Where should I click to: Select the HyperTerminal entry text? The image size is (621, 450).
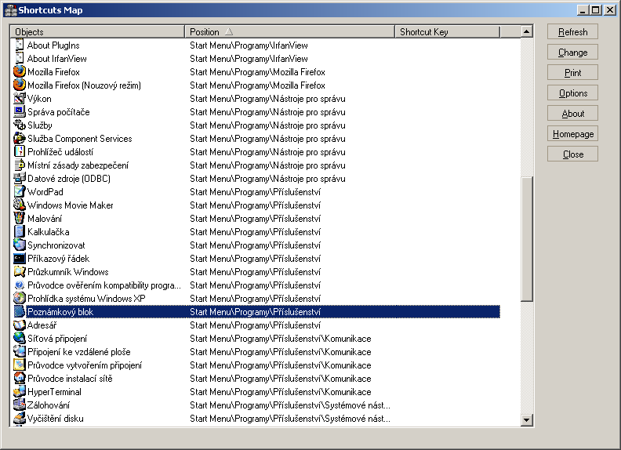click(54, 392)
